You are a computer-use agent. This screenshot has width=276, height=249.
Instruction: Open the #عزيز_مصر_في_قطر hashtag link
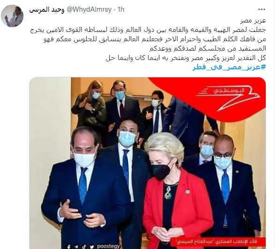229,68
